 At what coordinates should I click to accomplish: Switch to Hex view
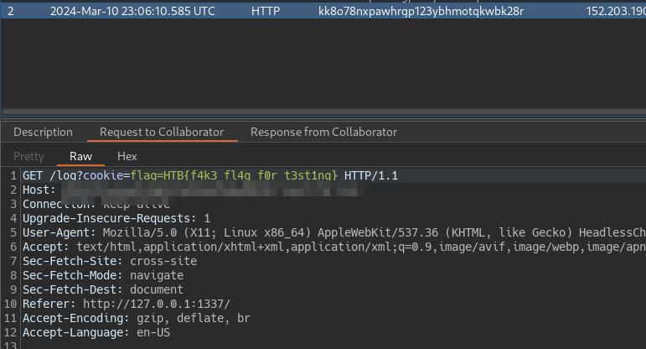point(127,156)
